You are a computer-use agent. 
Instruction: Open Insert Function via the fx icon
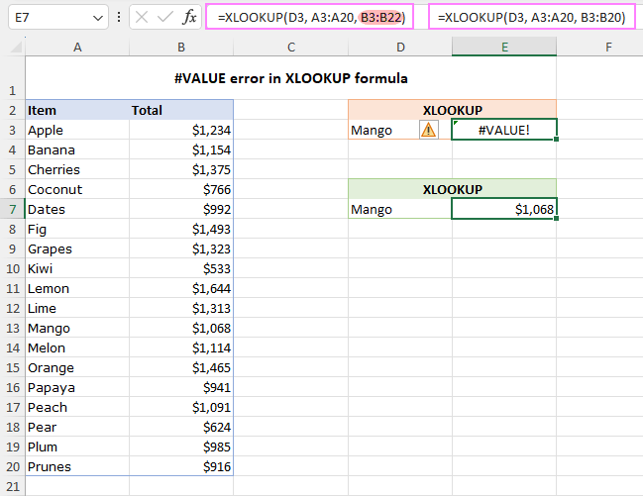(x=190, y=18)
